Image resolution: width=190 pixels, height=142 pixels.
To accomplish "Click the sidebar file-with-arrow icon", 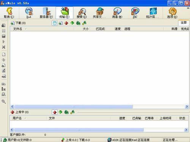I will click(4, 76).
